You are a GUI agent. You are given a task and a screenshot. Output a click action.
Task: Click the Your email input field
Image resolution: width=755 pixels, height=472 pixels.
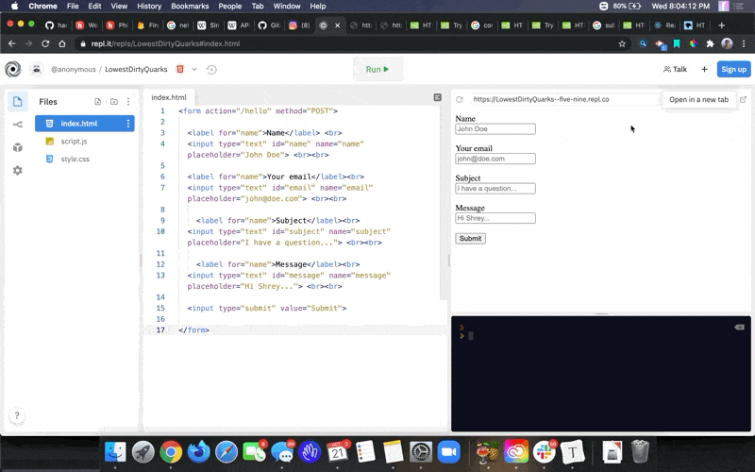(x=495, y=159)
